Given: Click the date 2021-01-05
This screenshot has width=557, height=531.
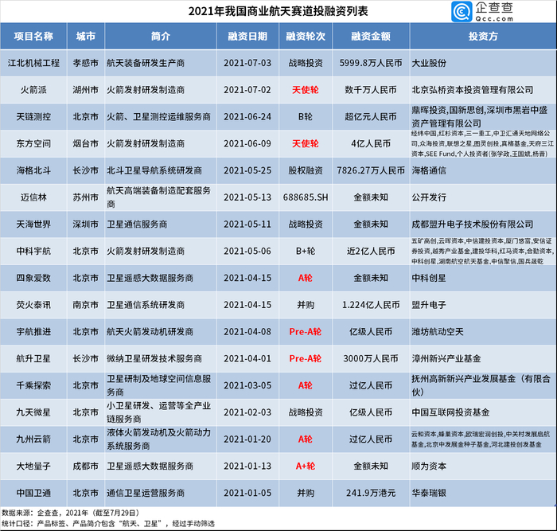Looking at the screenshot, I should coord(247,493).
